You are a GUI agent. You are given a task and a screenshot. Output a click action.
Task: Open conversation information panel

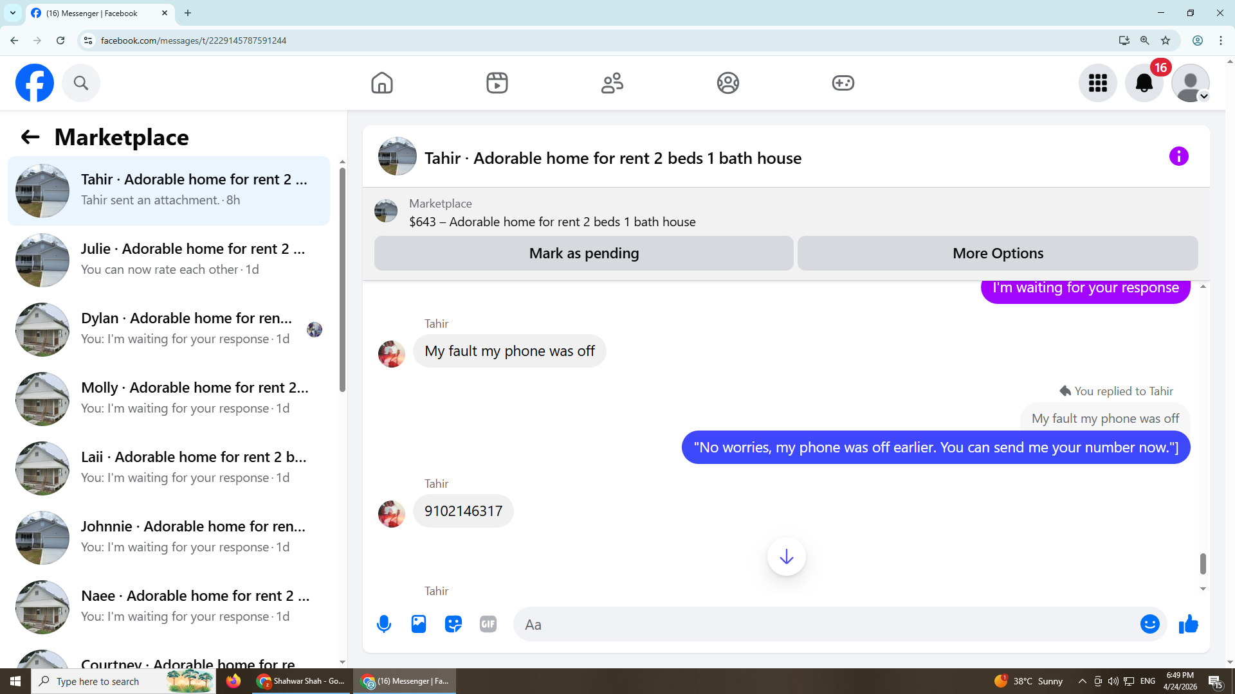(1179, 156)
